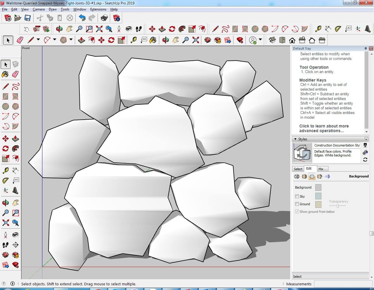Collapse the Styles panel triangle
The height and width of the screenshot is (290, 374).
tap(295, 139)
